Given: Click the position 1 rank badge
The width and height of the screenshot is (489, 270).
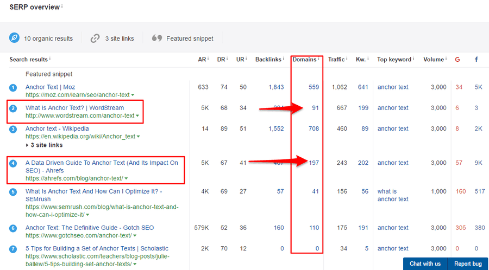Looking at the screenshot, I should point(13,87).
